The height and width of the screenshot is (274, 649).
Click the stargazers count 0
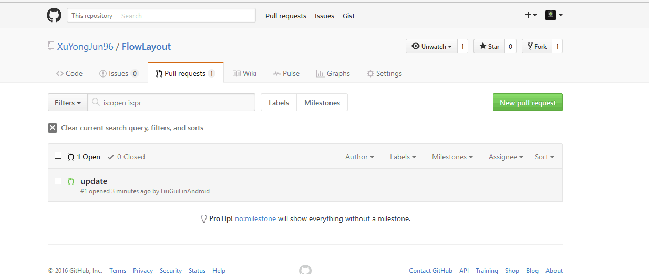510,46
